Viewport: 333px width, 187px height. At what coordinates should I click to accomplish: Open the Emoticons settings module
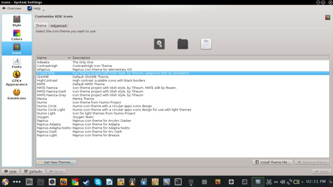point(17,94)
